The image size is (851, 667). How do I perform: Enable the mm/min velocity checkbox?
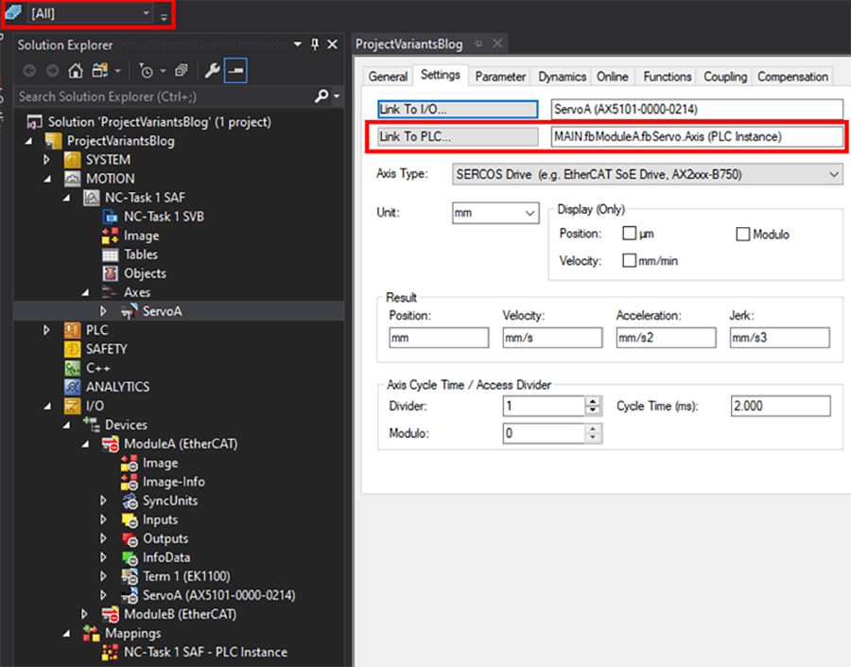tap(629, 261)
